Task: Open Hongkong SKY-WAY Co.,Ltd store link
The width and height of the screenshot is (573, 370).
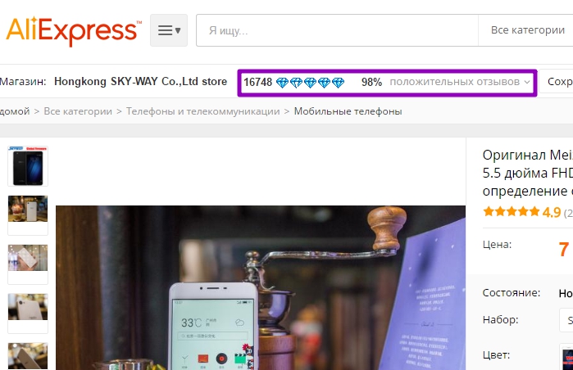Action: 140,81
